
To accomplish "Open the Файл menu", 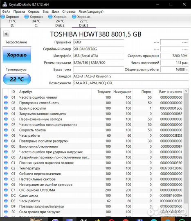I will [6, 11].
